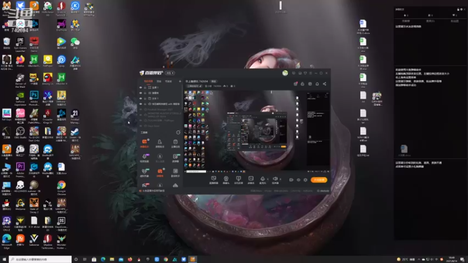Click the person-silhouette tool in the toolbox
Viewport: 468px width, 263px height.
coord(160,142)
